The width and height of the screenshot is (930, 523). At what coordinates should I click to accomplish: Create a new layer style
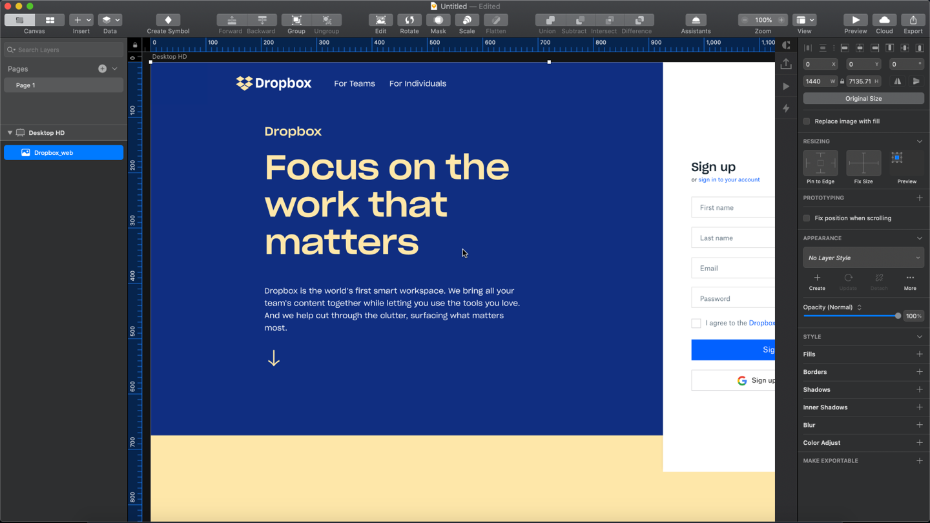[817, 282]
